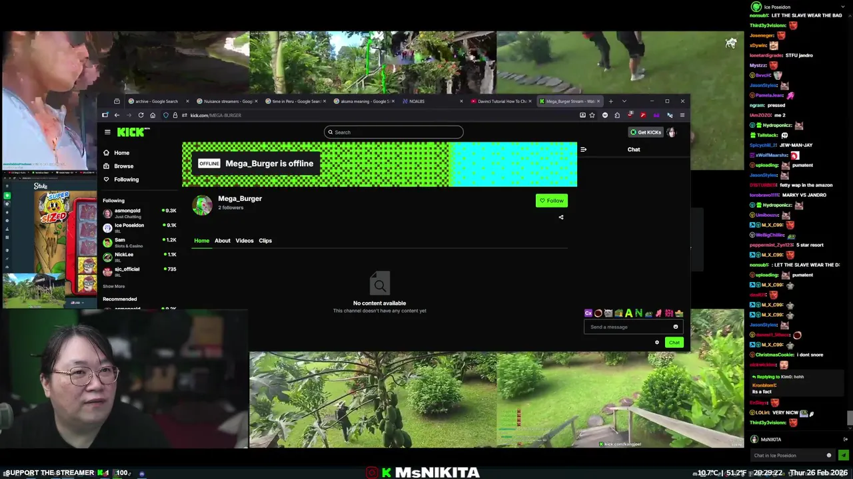
Task: Click Kronblom1 username in stream chat
Action: coord(764,385)
